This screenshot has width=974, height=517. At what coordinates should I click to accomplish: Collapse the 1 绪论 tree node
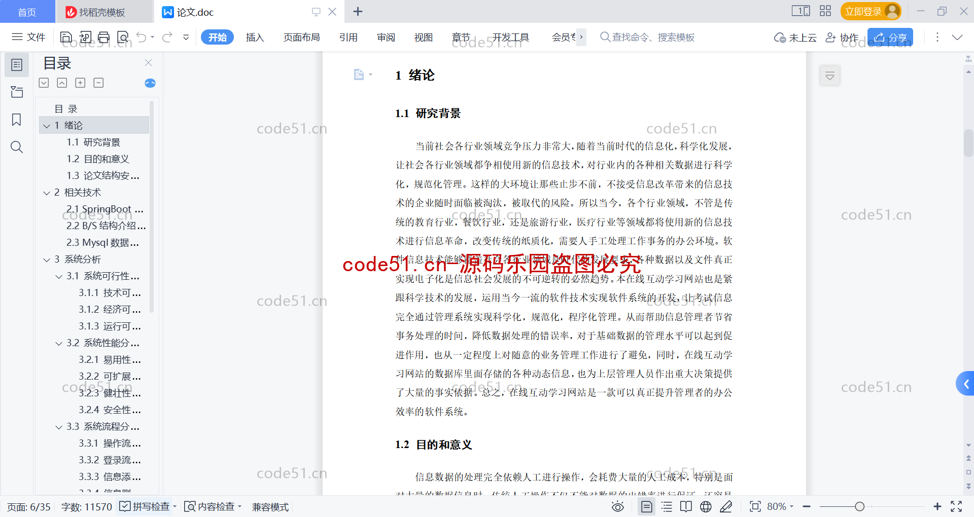[x=47, y=126]
